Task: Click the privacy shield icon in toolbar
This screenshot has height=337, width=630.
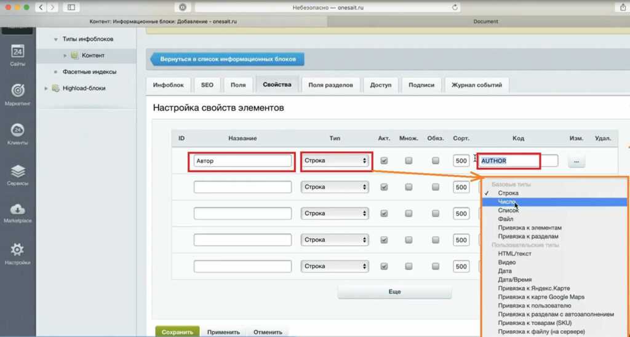Action: point(183,7)
